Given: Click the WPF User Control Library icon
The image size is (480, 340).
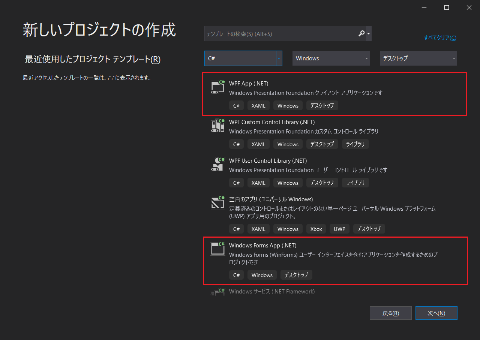Looking at the screenshot, I should 217,164.
